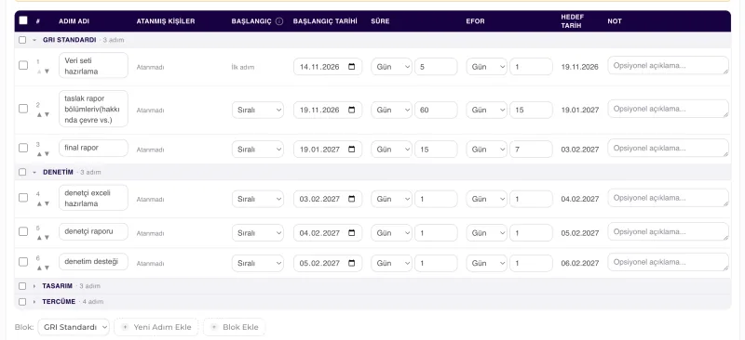Click the effort field showing 15

(x=531, y=110)
